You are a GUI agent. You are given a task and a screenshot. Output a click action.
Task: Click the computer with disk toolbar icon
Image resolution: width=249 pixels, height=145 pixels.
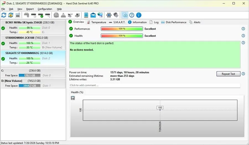[77, 15]
